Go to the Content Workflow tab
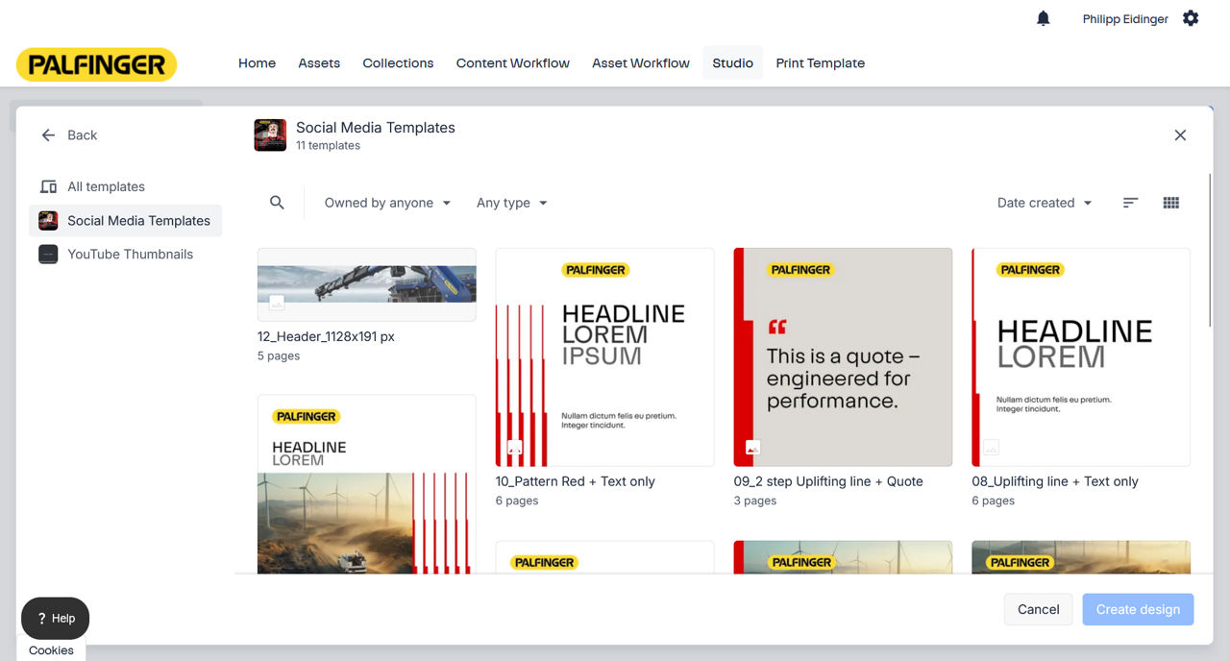Image resolution: width=1230 pixels, height=661 pixels. pos(512,63)
